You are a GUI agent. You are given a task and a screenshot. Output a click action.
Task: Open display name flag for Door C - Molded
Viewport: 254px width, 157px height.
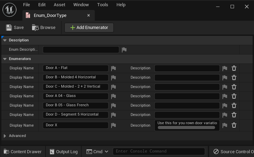113,87
